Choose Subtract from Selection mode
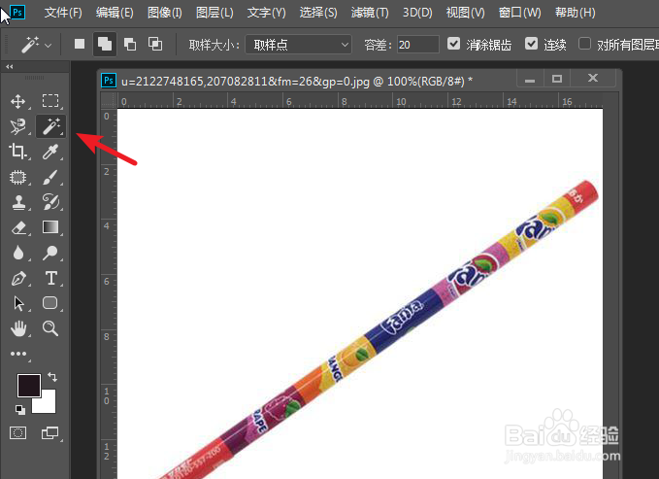This screenshot has width=659, height=479. coord(130,44)
